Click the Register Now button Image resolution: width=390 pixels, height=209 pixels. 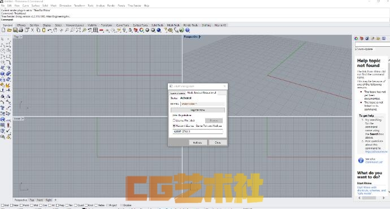coord(198,110)
